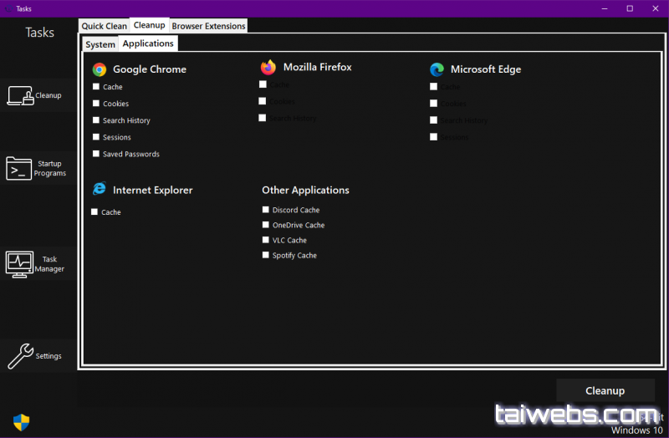Switch to the Quick Clean tab
This screenshot has height=438, width=669.
[x=105, y=26]
